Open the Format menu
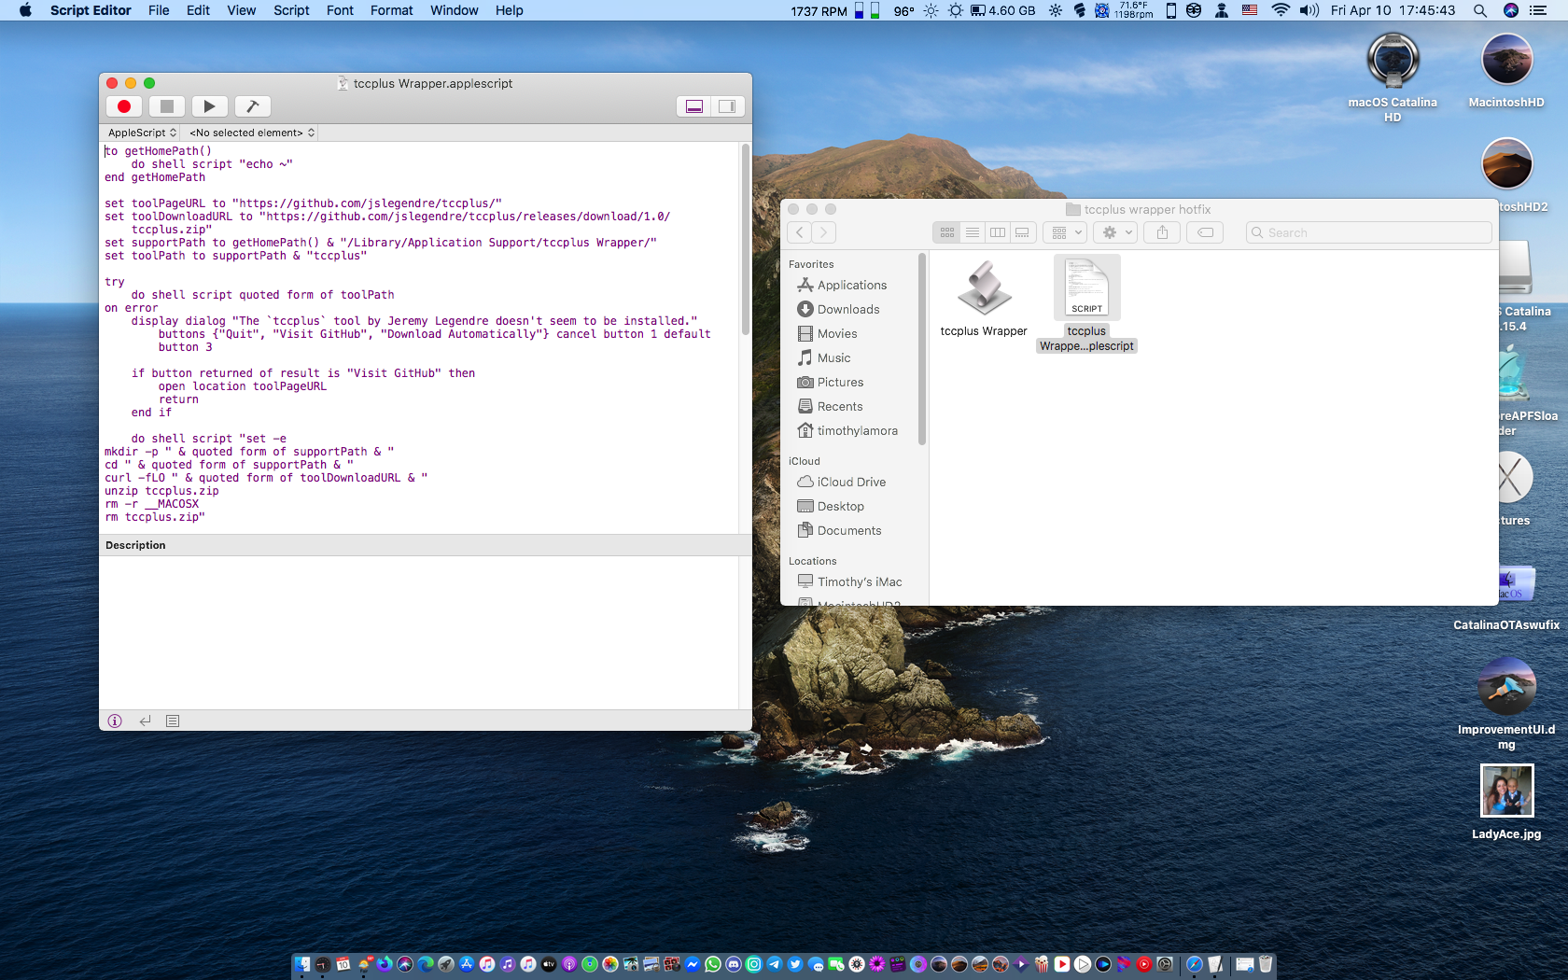This screenshot has width=1568, height=980. tap(391, 10)
